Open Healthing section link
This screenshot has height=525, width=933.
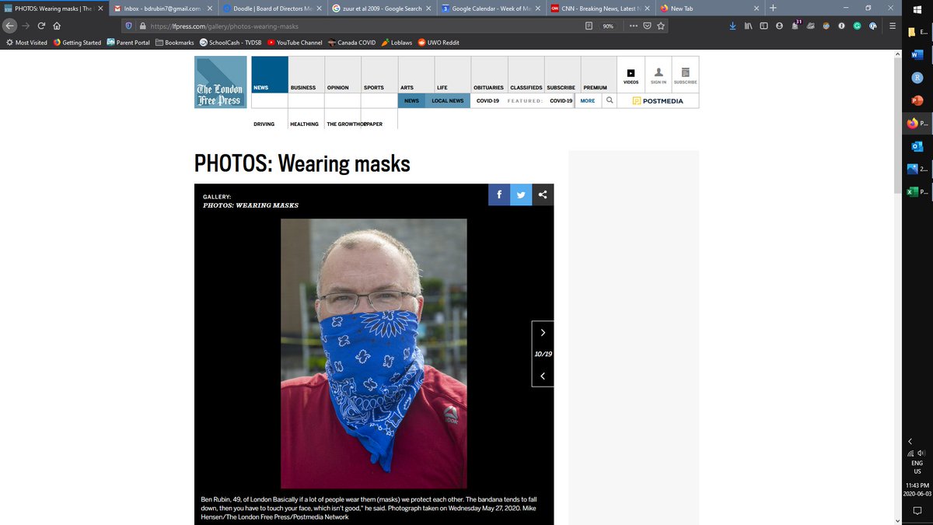[x=304, y=124]
